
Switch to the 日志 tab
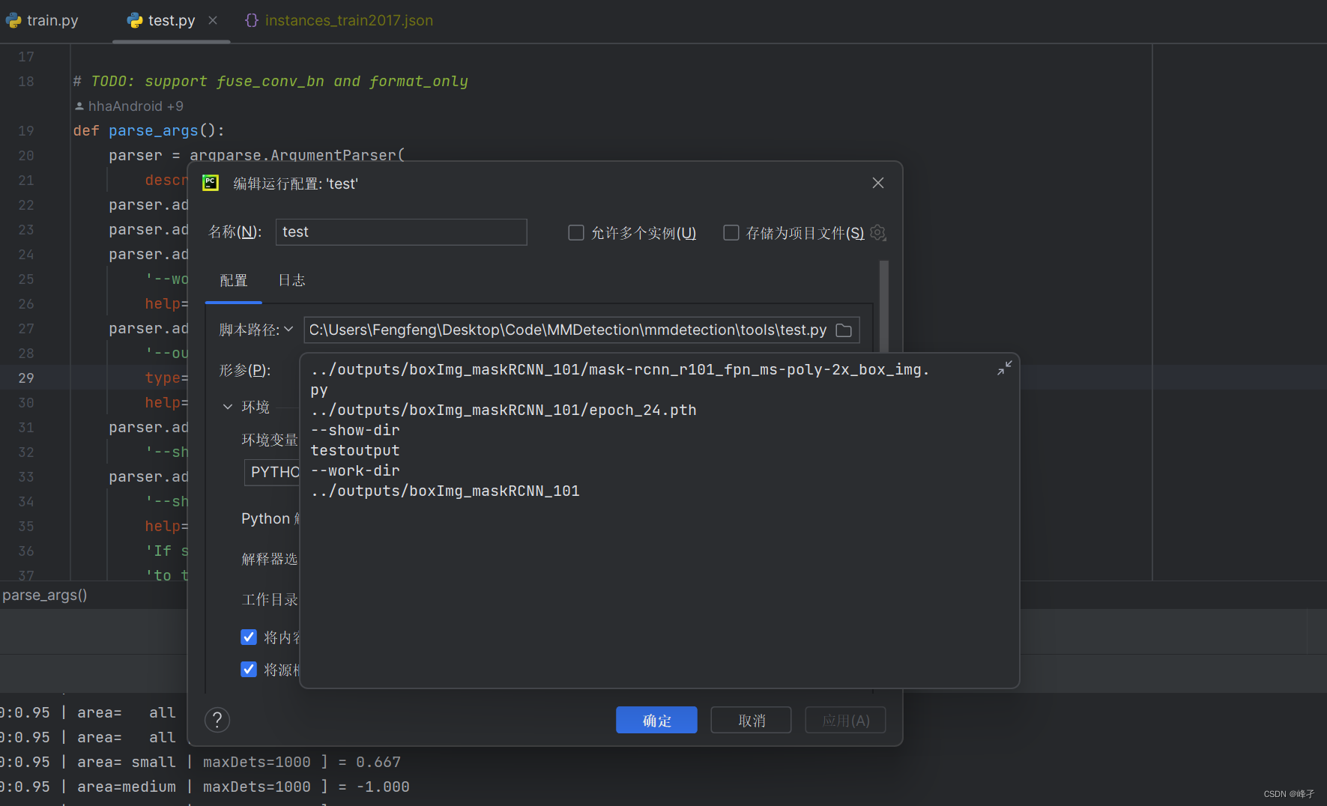[x=291, y=280]
